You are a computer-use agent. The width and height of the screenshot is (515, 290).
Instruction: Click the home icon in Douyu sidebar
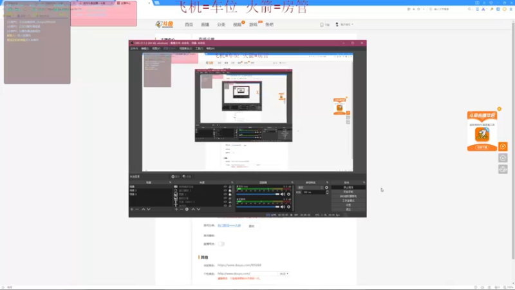tap(503, 158)
